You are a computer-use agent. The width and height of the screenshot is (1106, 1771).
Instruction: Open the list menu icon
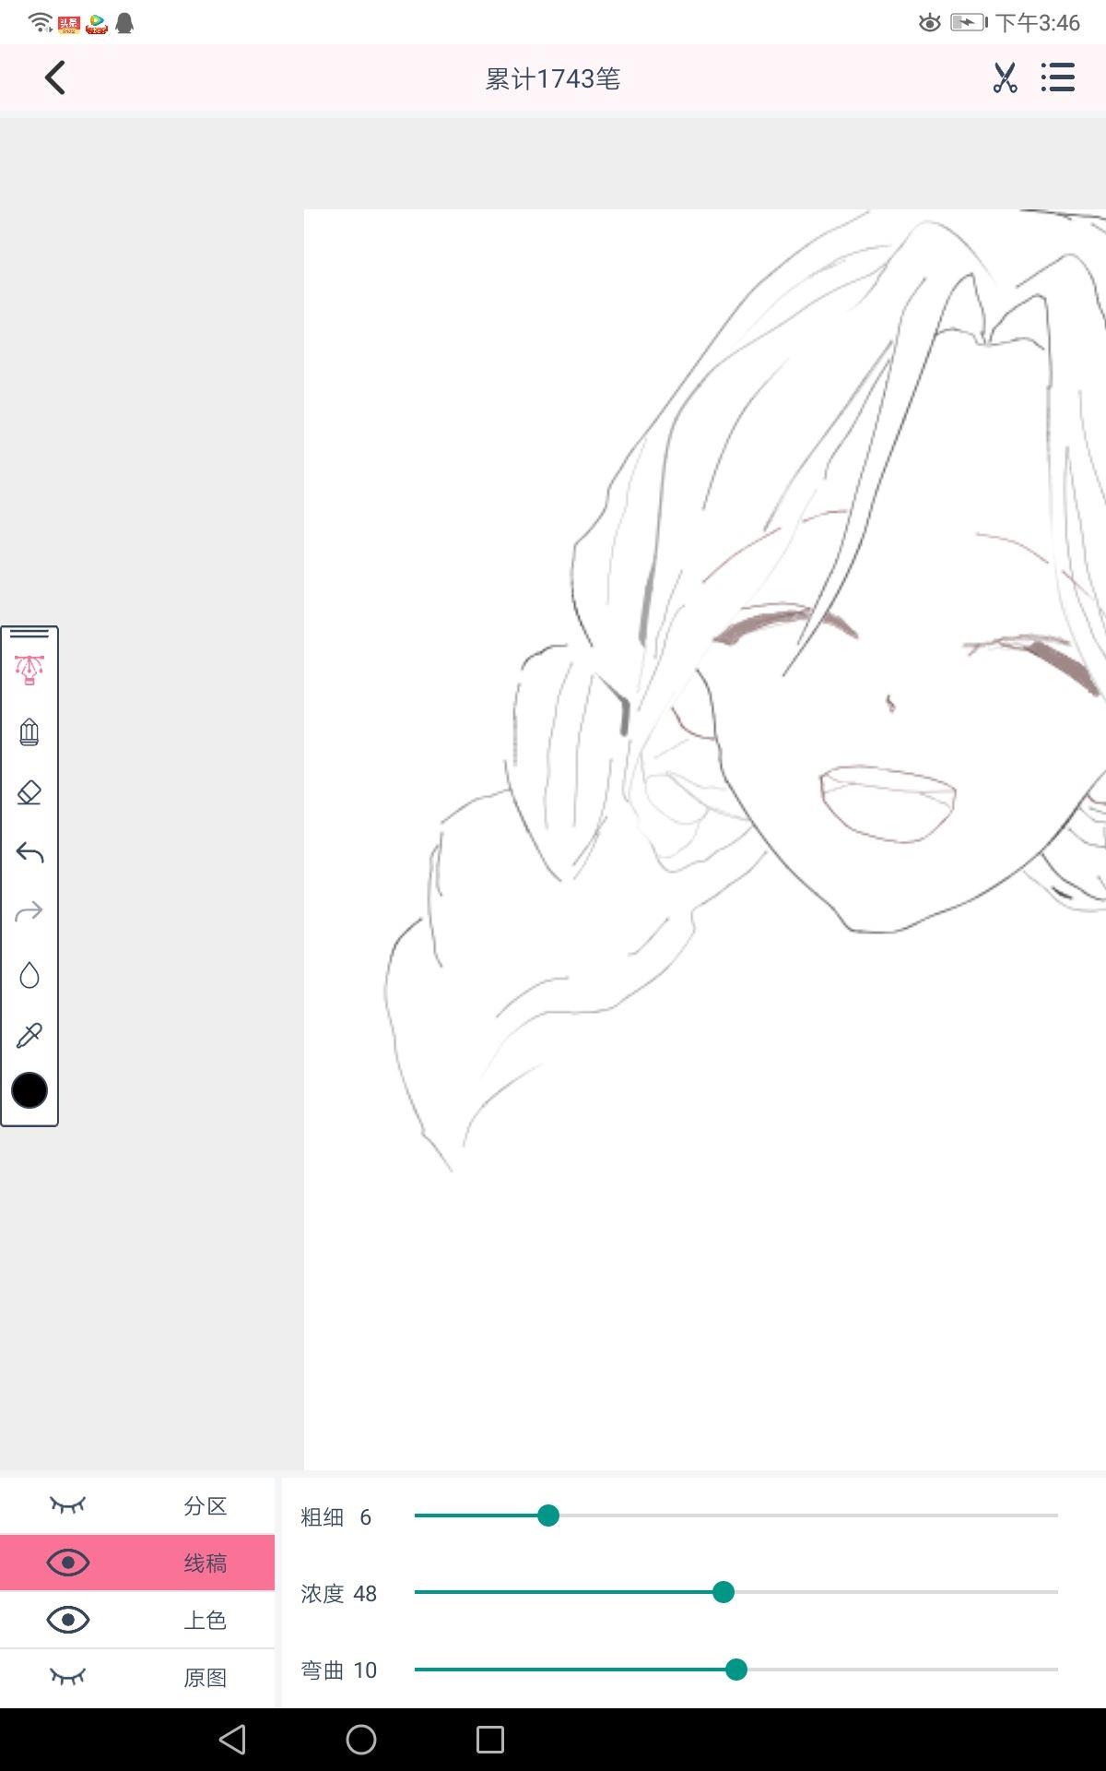click(1058, 78)
